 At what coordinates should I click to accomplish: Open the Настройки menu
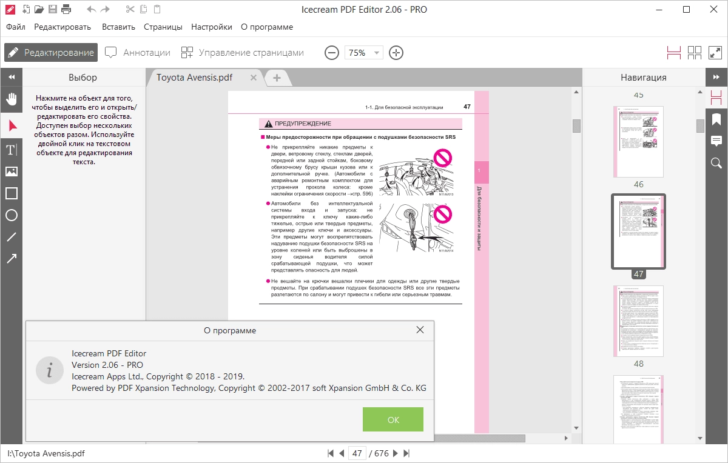(x=212, y=27)
